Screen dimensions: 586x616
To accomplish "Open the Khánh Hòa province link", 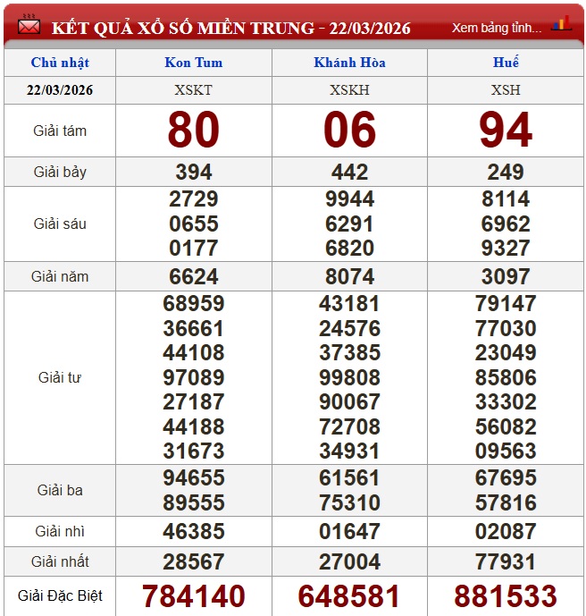I will click(349, 63).
